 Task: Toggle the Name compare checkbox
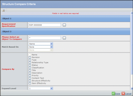tap(30, 55)
